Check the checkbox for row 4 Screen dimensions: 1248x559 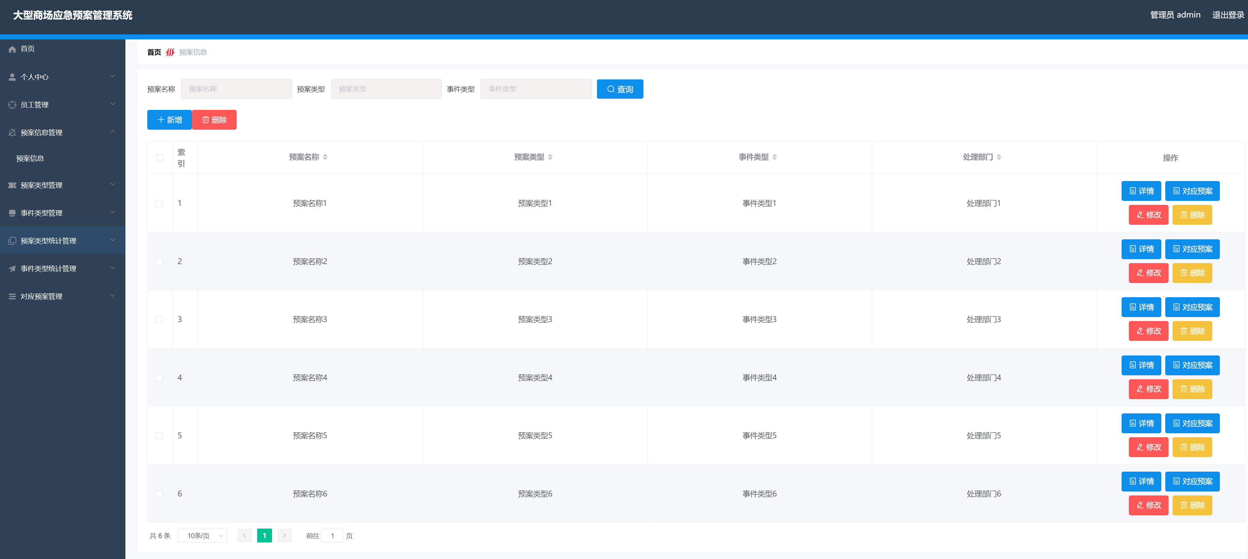click(159, 378)
